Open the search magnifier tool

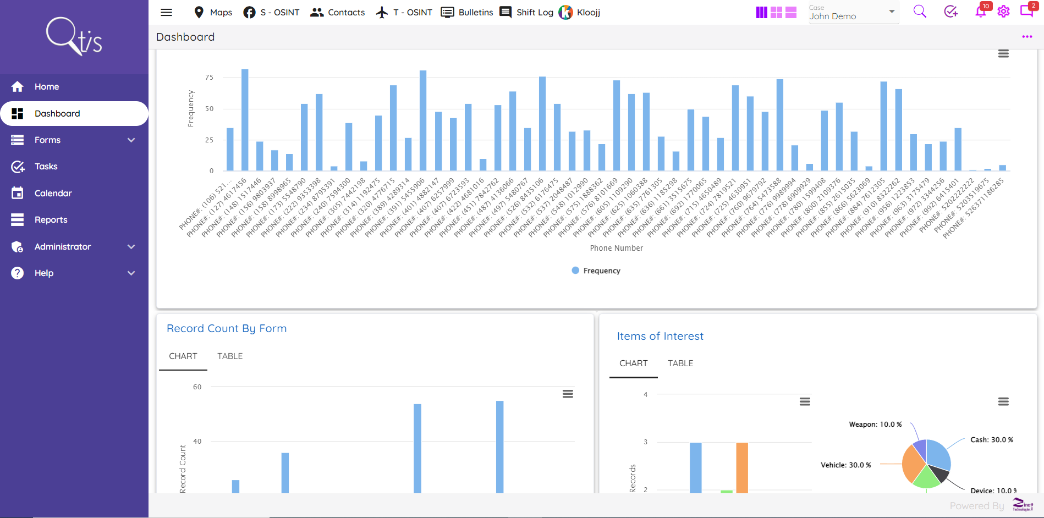[x=919, y=11]
